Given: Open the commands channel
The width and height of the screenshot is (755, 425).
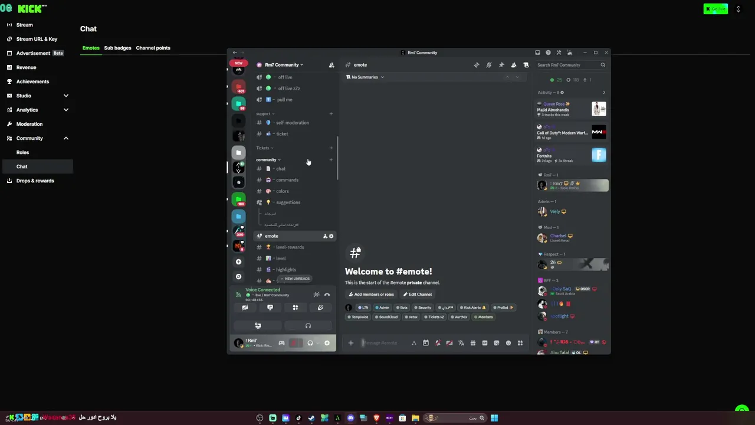Looking at the screenshot, I should click(295, 180).
